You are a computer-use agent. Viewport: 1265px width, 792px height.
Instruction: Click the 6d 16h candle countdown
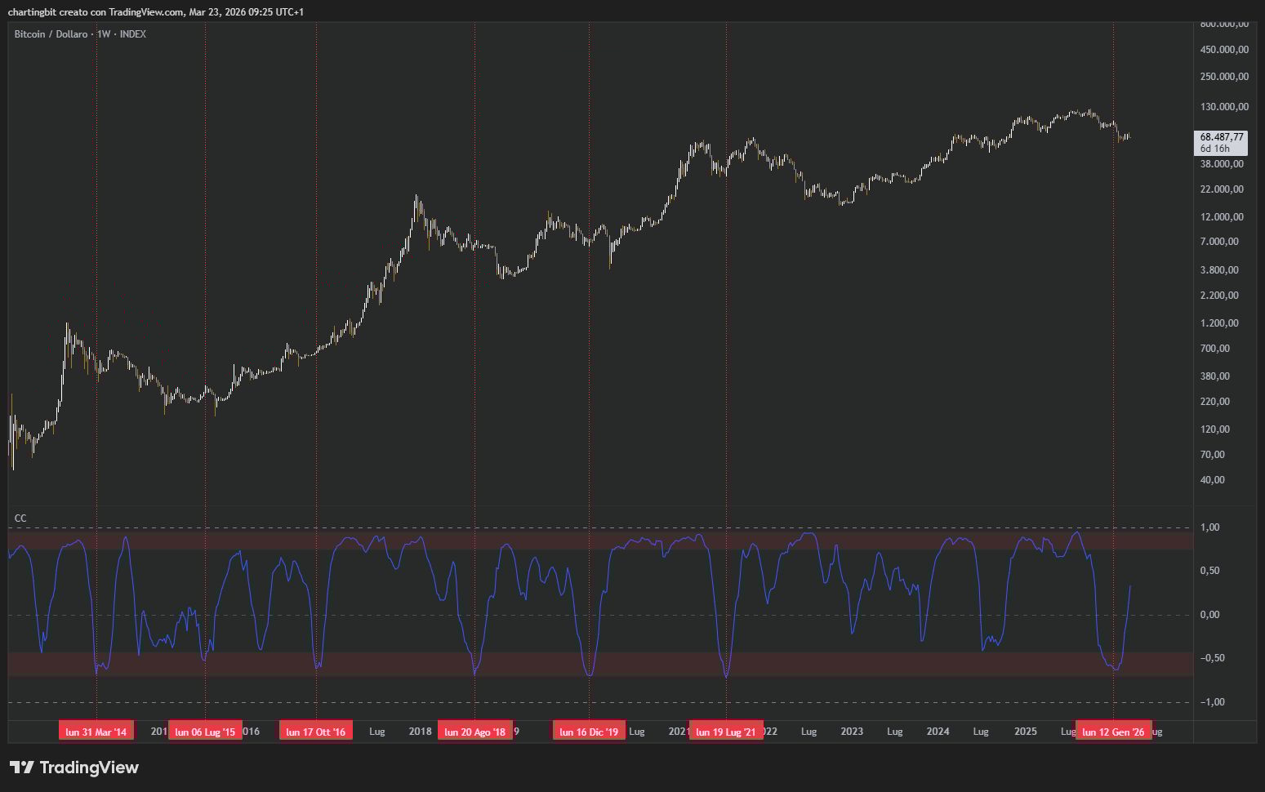[1214, 149]
